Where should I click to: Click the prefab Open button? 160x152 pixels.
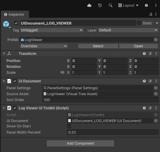tap(138, 46)
